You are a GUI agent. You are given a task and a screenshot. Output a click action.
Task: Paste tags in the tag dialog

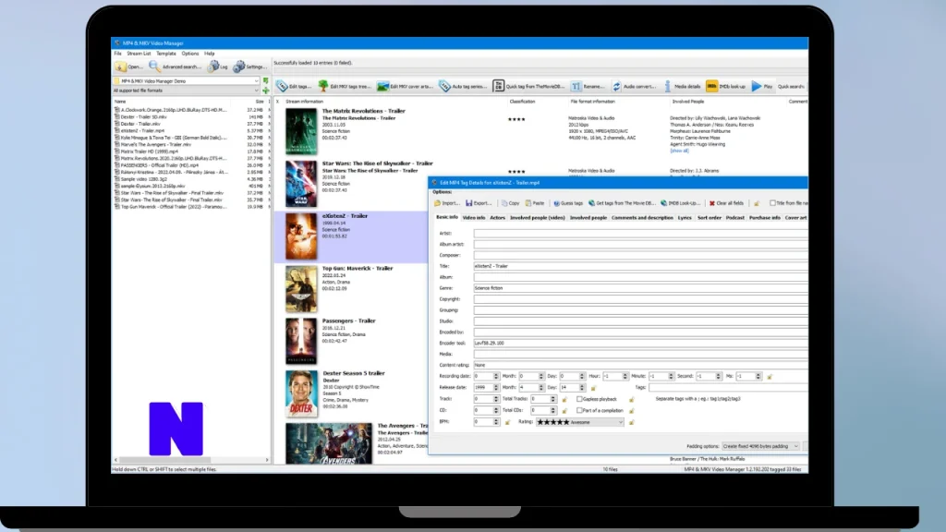(535, 203)
